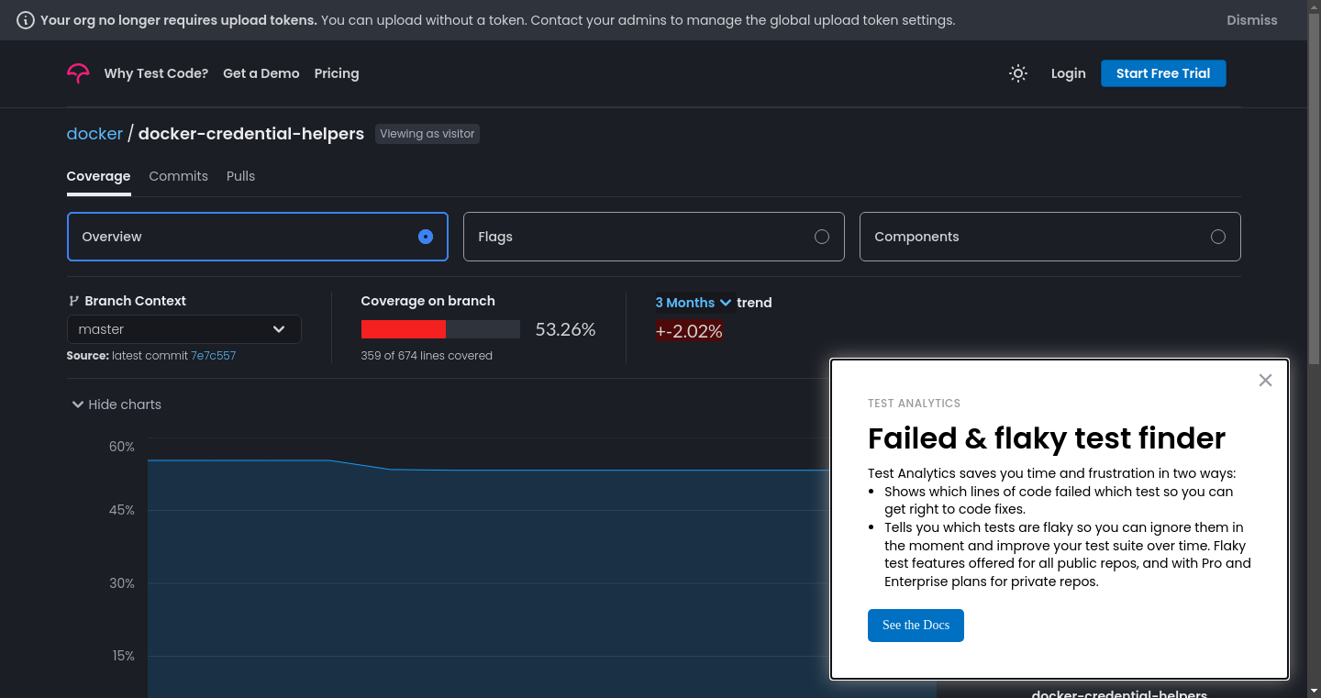Open the Pricing page link
The height and width of the screenshot is (698, 1321).
337,73
